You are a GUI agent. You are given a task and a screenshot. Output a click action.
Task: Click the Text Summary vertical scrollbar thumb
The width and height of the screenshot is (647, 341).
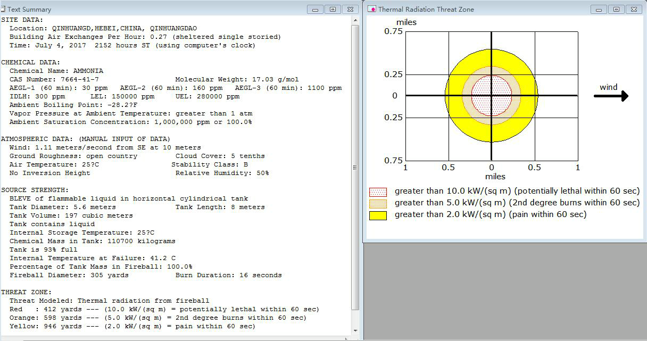(355, 167)
